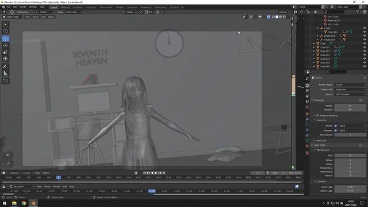Open the Window menu
This screenshot has width=368, height=207.
(33, 7)
